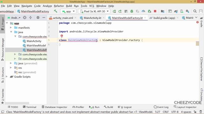This screenshot has width=204, height=114.
Task: Show hidden editor tabs dropdown arrow
Action: click(196, 18)
